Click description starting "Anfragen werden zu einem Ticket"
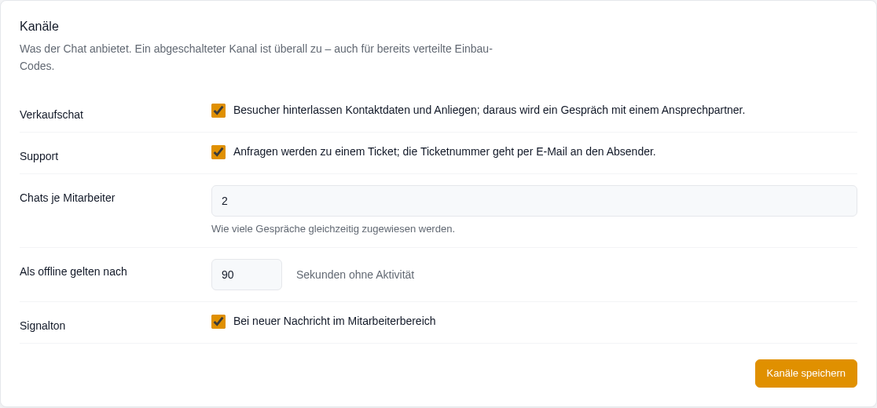This screenshot has height=408, width=877. pyautogui.click(x=445, y=151)
